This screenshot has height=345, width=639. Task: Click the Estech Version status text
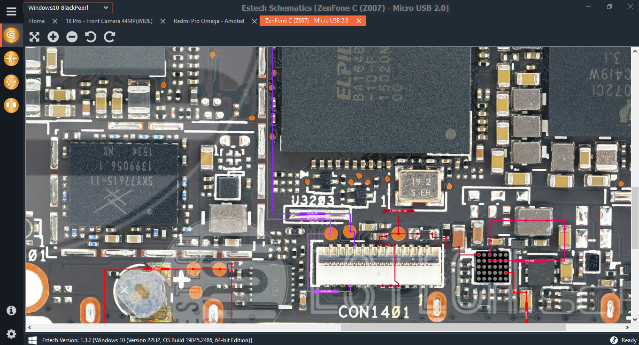147,340
